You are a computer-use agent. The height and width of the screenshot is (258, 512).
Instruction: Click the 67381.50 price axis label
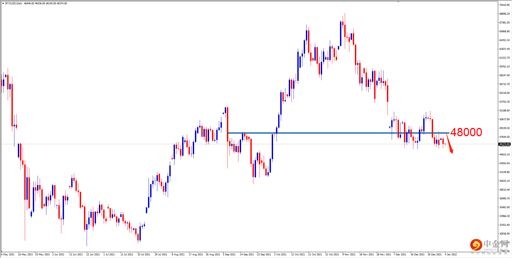click(505, 23)
